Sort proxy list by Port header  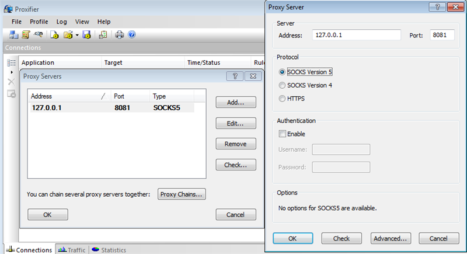pyautogui.click(x=130, y=96)
